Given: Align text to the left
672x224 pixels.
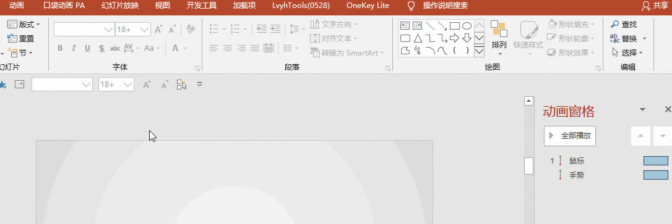Looking at the screenshot, I should 214,48.
